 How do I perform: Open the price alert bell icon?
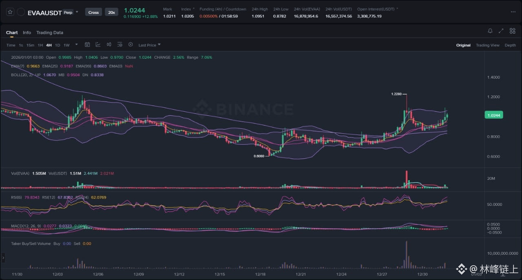(x=490, y=31)
